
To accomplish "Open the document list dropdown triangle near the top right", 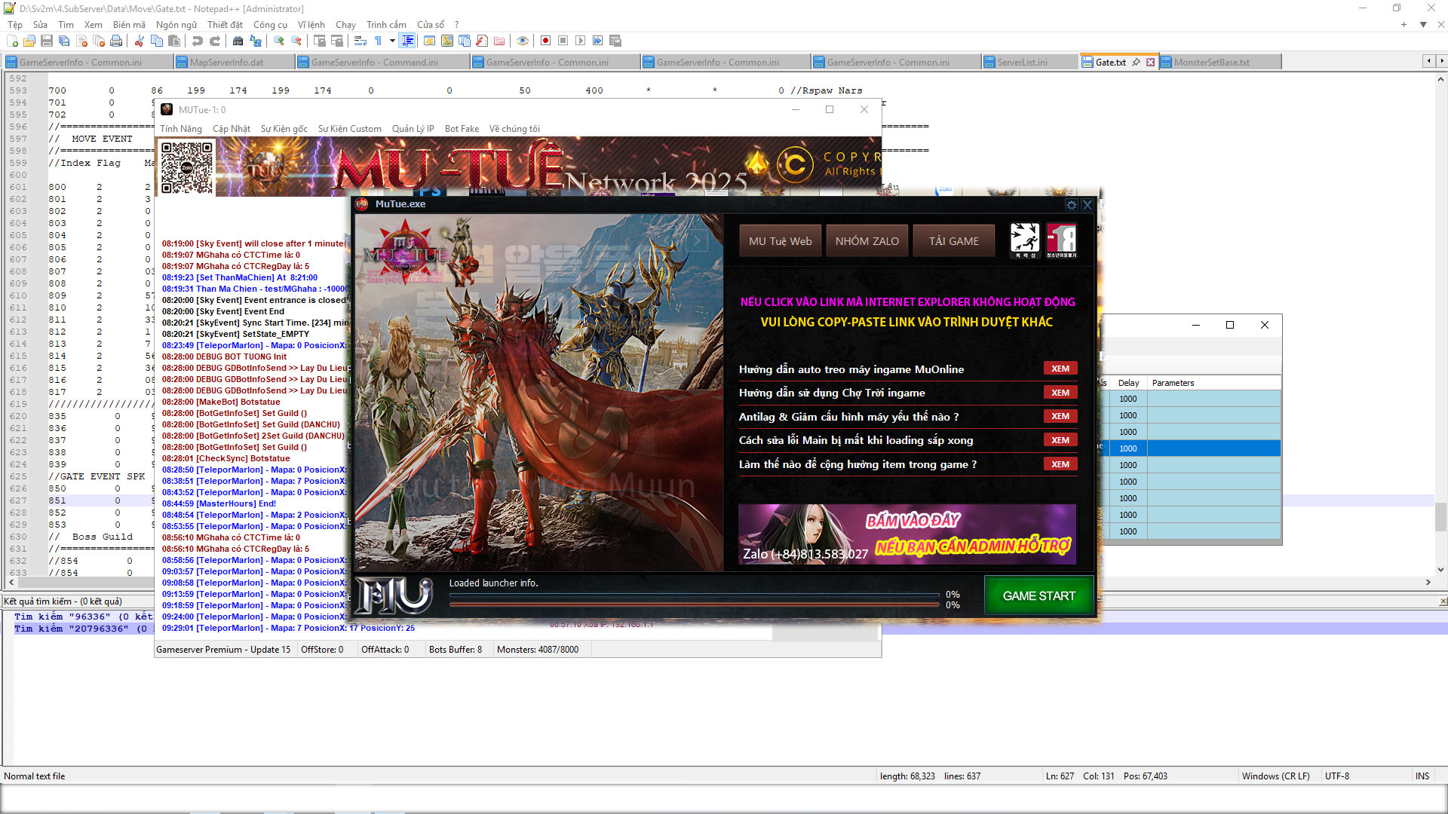I will pos(1423,25).
